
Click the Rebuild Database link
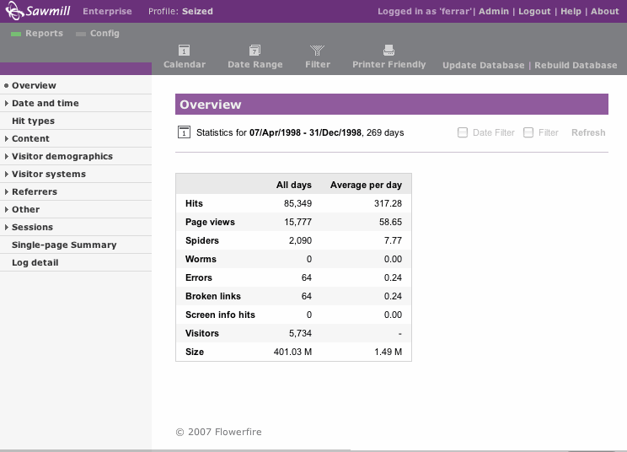click(576, 65)
